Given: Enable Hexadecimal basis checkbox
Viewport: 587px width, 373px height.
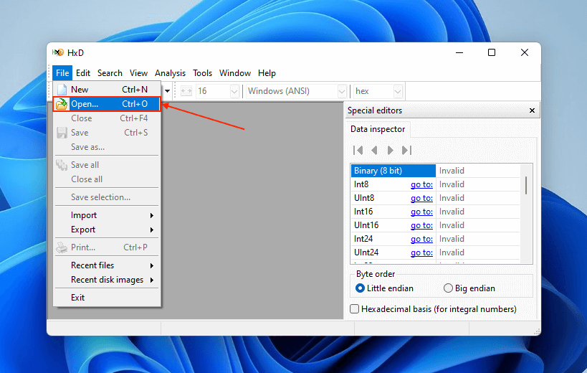Looking at the screenshot, I should 354,309.
